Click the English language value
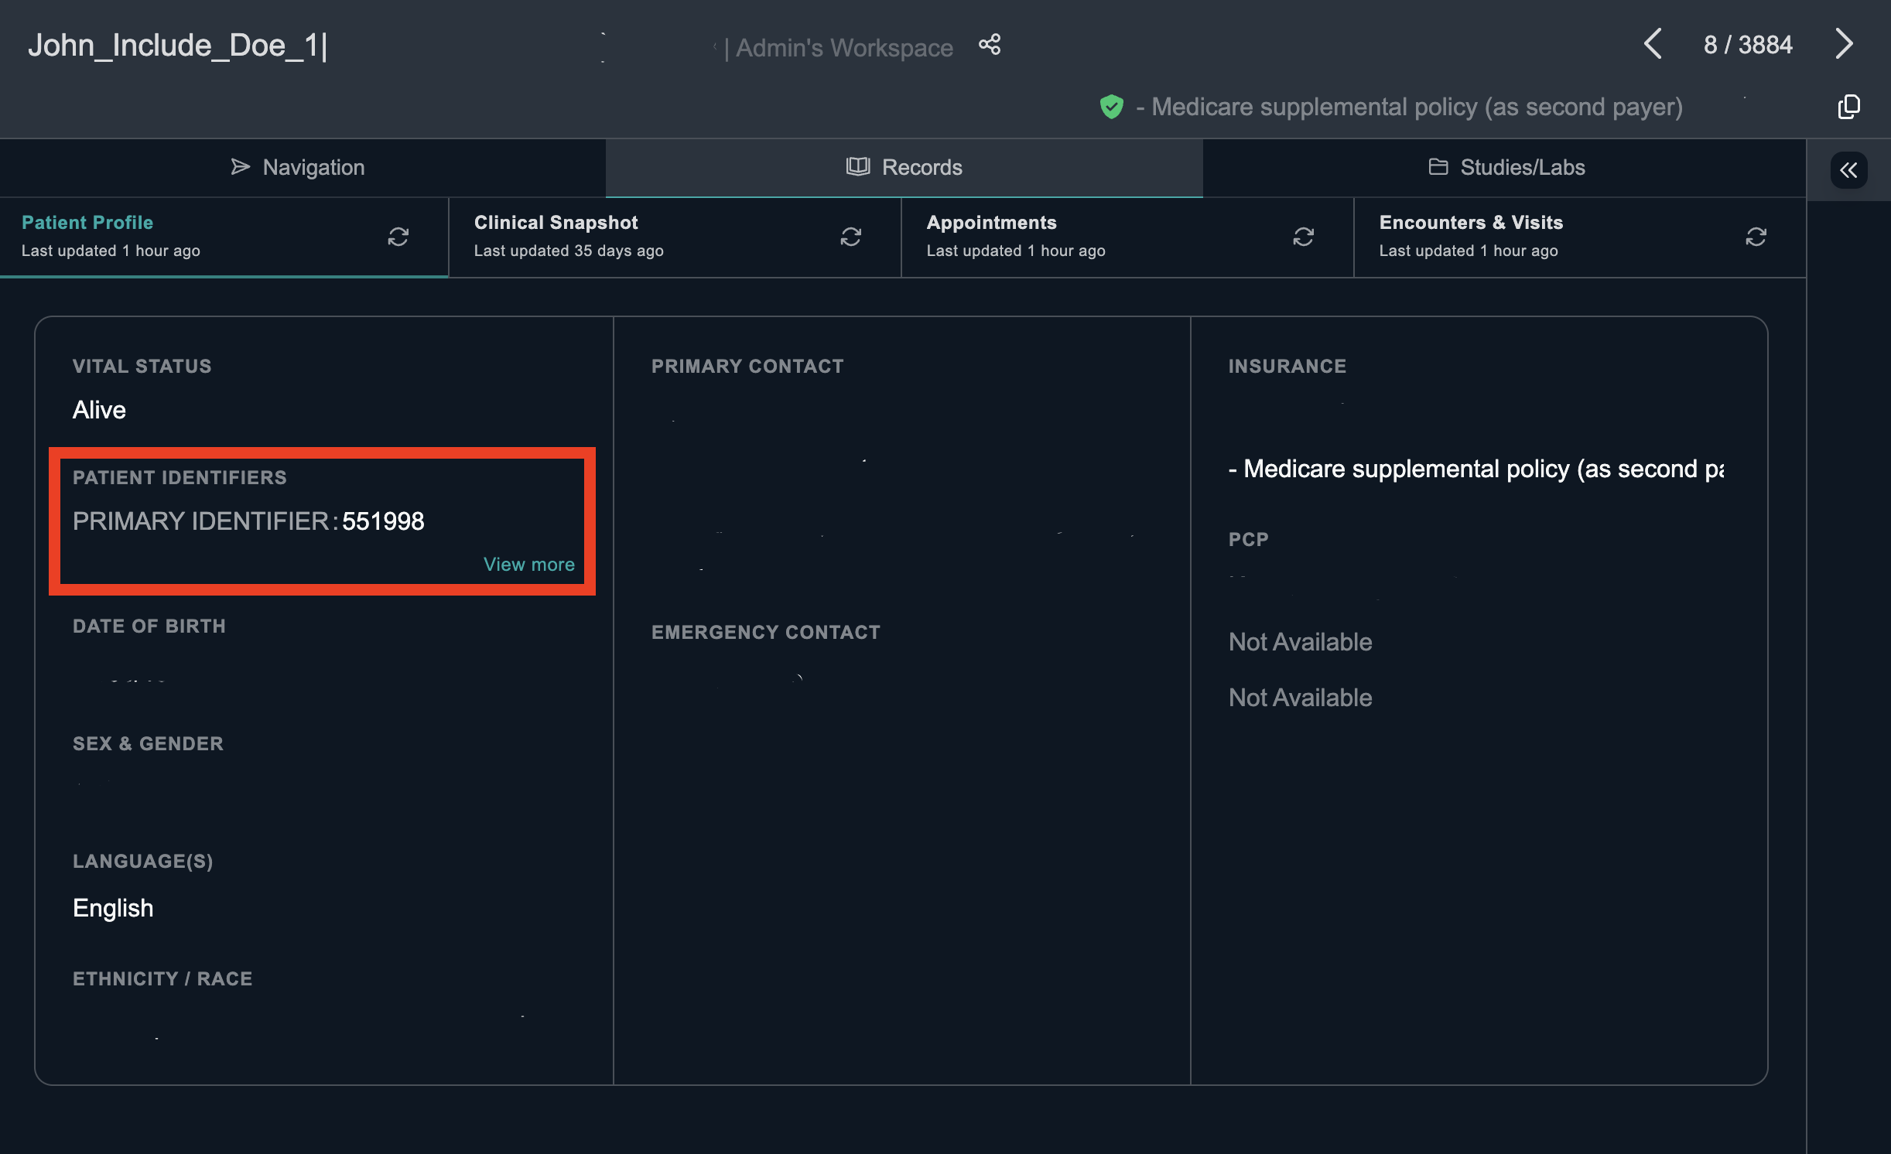This screenshot has width=1891, height=1154. 113,908
